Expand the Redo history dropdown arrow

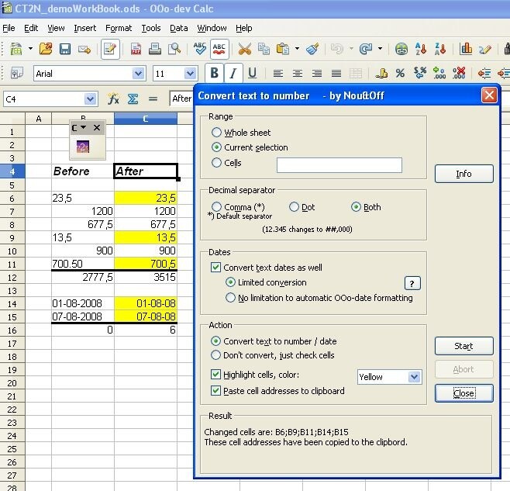[380, 49]
